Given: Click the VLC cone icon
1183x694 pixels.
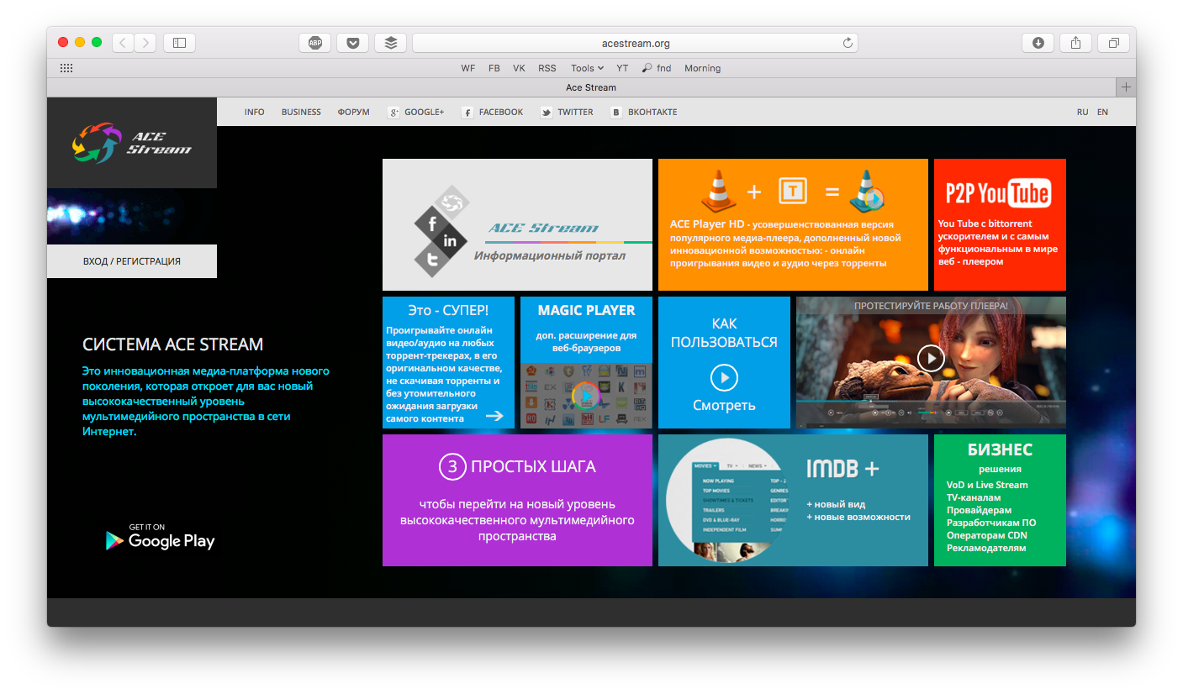Looking at the screenshot, I should coord(719,191).
